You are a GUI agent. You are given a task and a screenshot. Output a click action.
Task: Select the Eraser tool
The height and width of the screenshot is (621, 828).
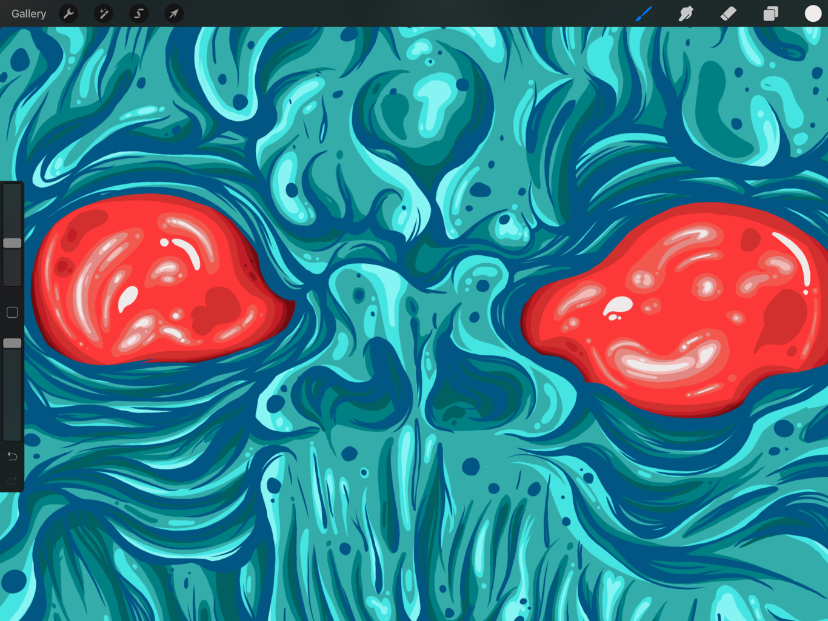pyautogui.click(x=728, y=13)
